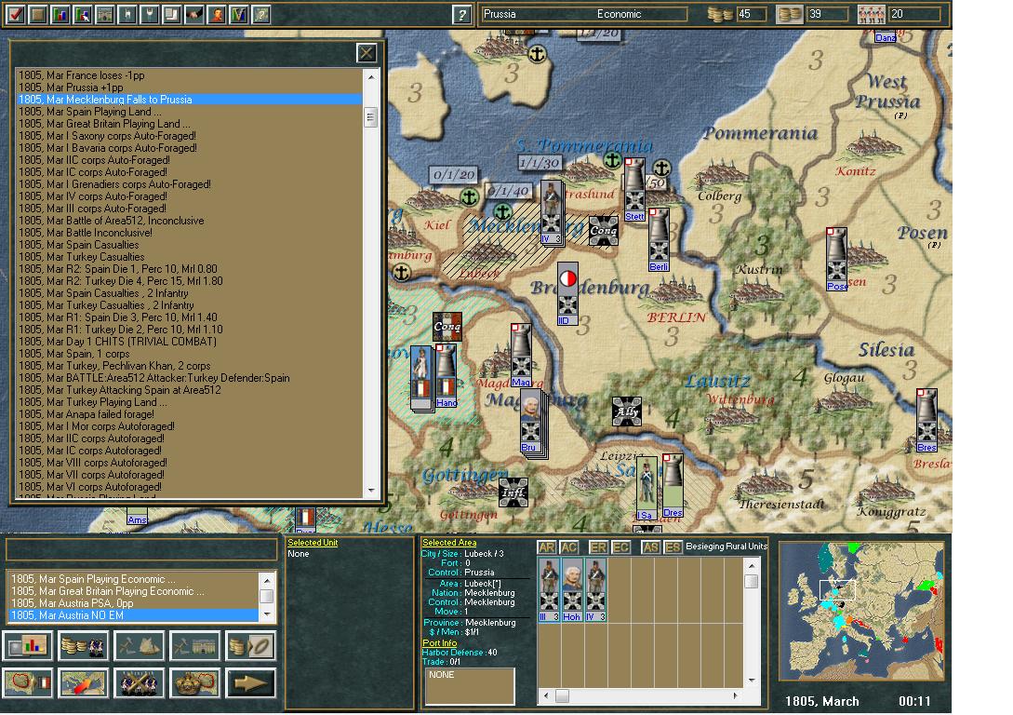Click the Dres garrison counter near Dresden
The image size is (1013, 715).
(673, 485)
